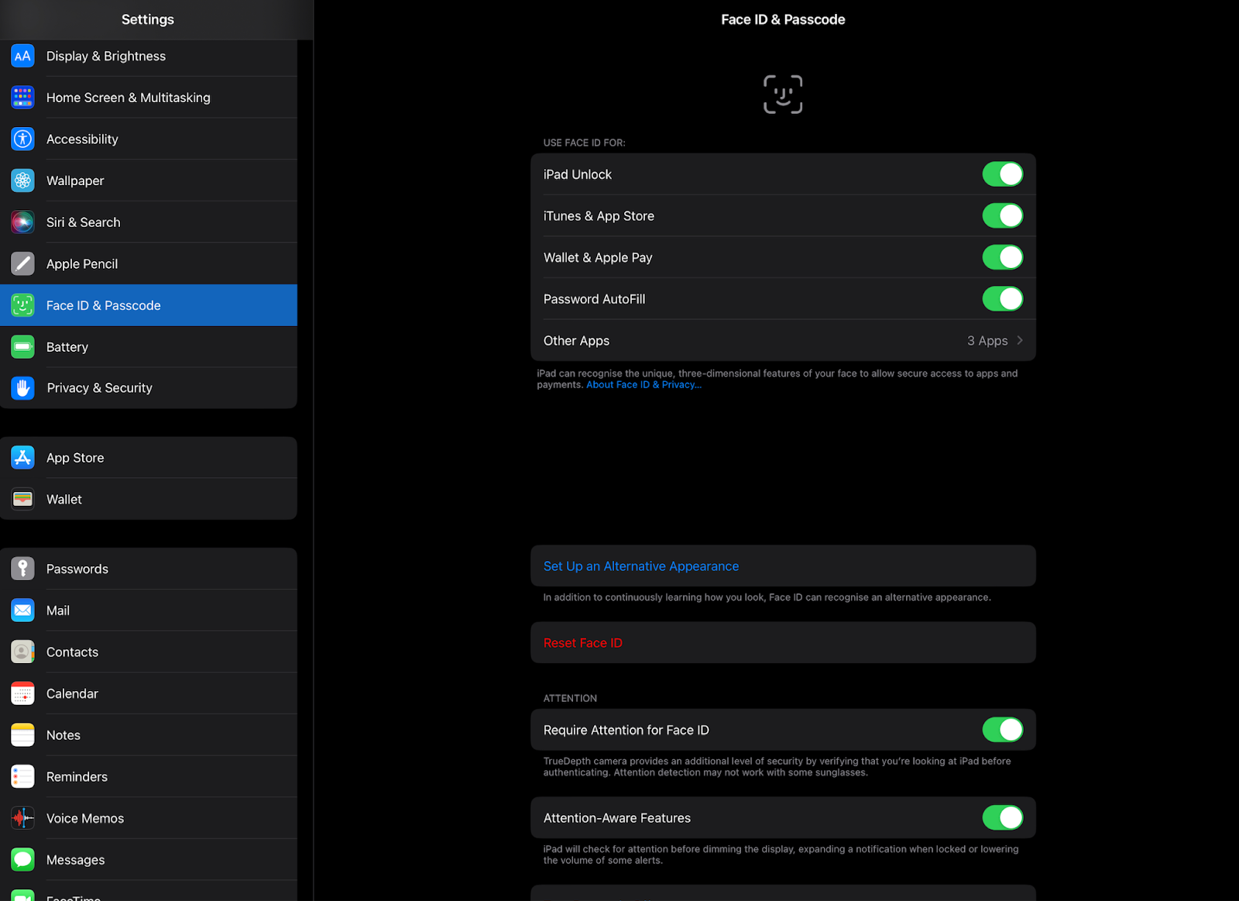Click the large Face ID glyph
The image size is (1239, 901).
783,95
